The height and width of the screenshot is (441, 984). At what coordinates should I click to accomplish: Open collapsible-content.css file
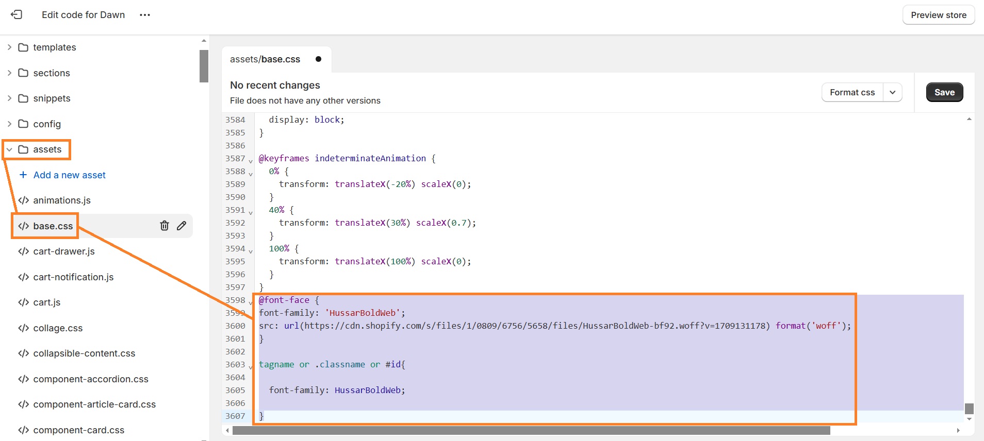[84, 353]
